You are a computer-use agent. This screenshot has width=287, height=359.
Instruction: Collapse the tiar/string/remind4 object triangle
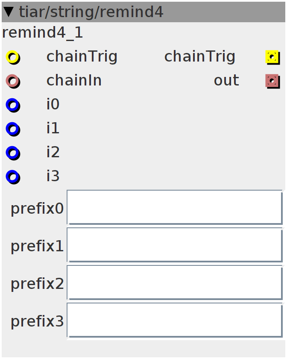point(9,12)
